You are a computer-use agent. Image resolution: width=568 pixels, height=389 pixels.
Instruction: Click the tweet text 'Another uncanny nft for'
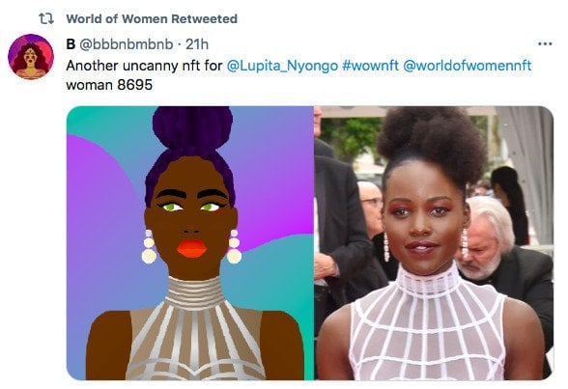click(144, 66)
